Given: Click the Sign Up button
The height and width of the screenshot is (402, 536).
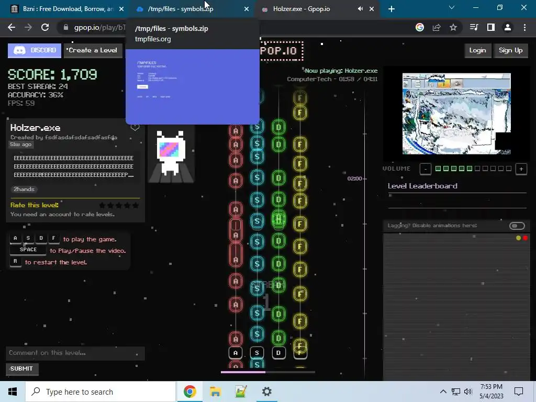Looking at the screenshot, I should click(x=510, y=50).
